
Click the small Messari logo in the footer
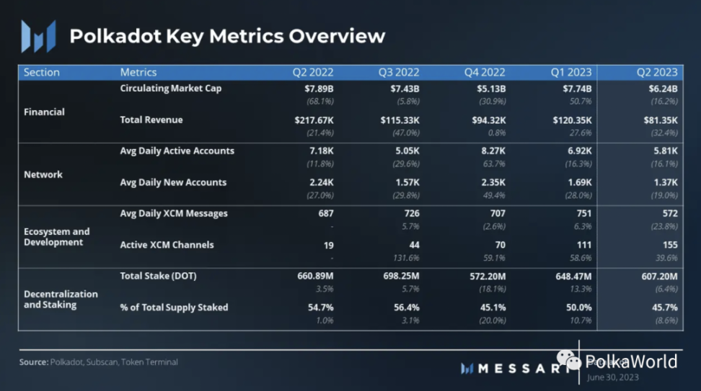click(x=467, y=369)
